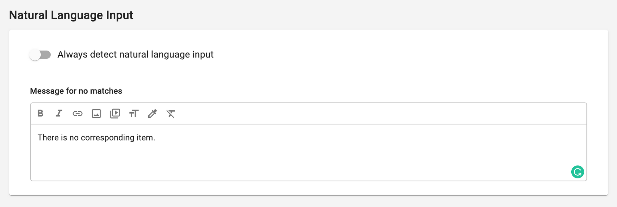
Task: Open the Grammarly widget in the editor
Action: [x=578, y=172]
